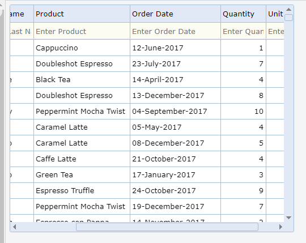The width and height of the screenshot is (306, 243).
Task: Focus the Enter Product filter field
Action: click(x=82, y=31)
